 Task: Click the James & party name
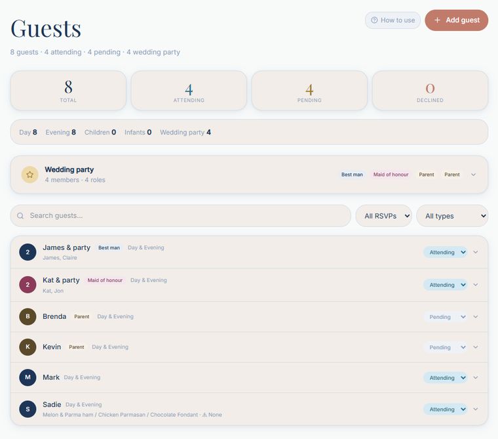pyautogui.click(x=66, y=247)
